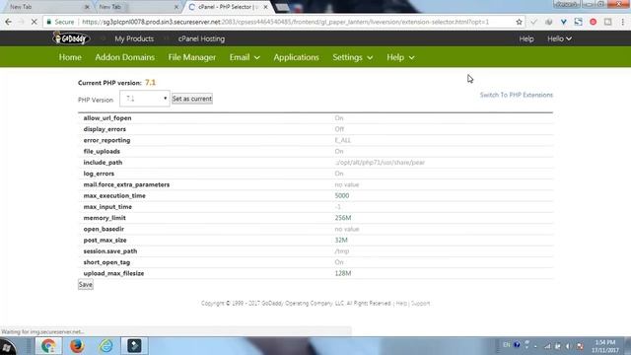
Task: Close the first New Tab
Action: [x=87, y=7]
